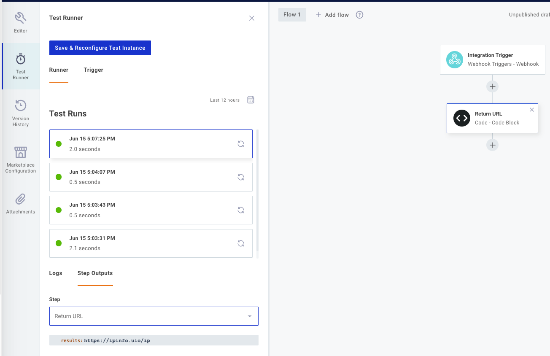The width and height of the screenshot is (550, 356).
Task: Click the 2.1 seconds duration text
Action: tap(85, 248)
